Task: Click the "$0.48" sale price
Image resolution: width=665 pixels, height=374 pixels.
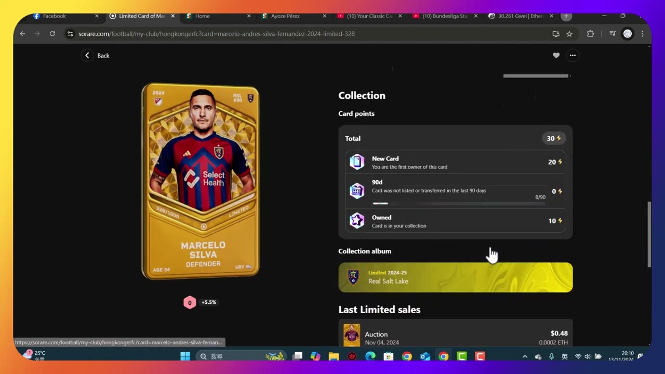Action: [559, 333]
